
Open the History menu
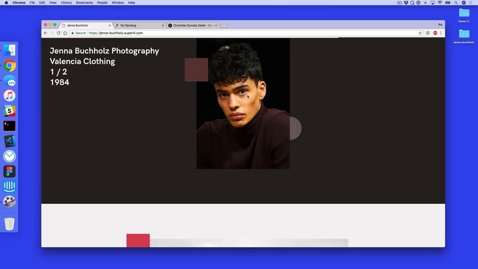[66, 3]
